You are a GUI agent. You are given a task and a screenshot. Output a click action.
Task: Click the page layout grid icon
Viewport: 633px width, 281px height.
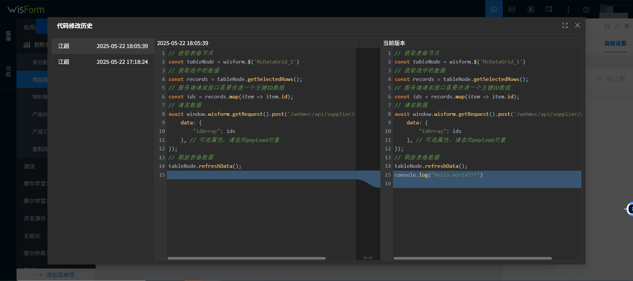[494, 10]
